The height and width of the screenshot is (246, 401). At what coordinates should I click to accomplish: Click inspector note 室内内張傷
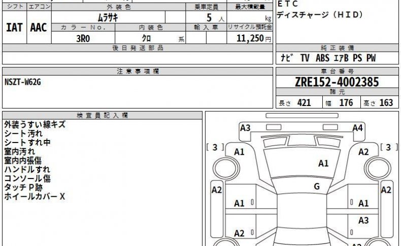23,160
